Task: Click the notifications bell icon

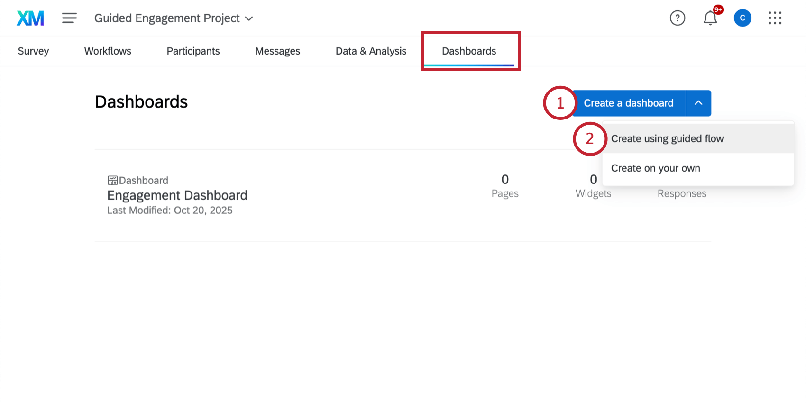Action: click(710, 18)
